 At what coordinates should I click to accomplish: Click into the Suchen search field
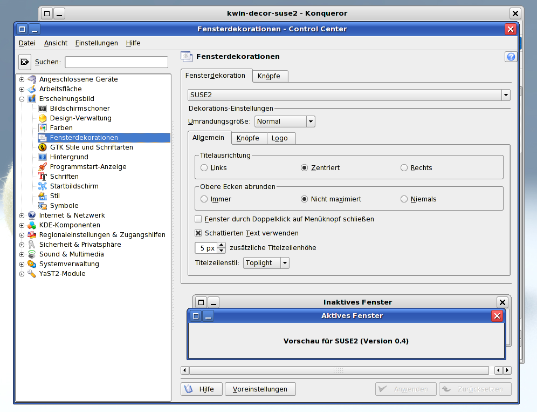[116, 62]
